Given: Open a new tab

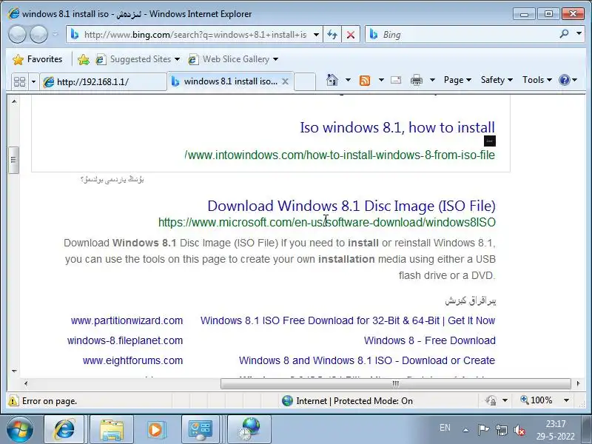Looking at the screenshot, I should point(305,81).
